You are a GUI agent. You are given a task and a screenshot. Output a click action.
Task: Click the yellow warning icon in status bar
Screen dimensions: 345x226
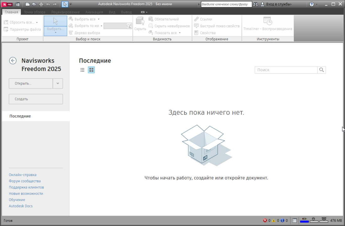[274, 220]
